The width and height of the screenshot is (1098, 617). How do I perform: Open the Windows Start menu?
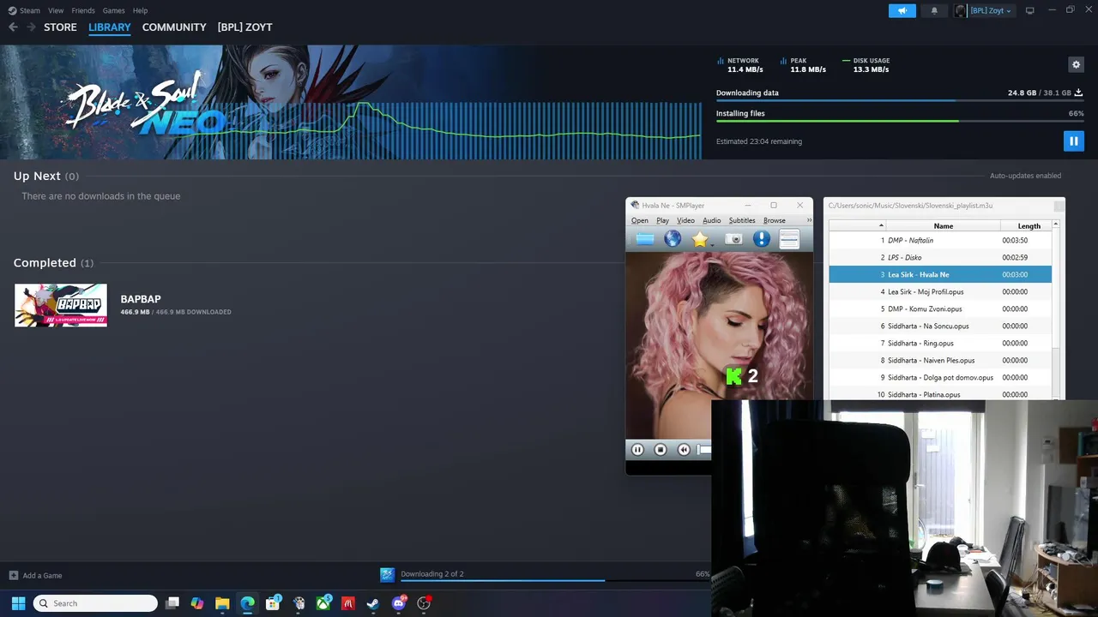(18, 603)
